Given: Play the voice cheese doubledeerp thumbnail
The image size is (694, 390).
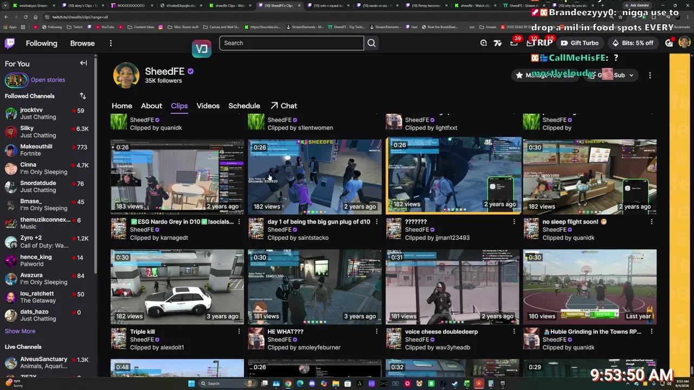Looking at the screenshot, I should tap(452, 287).
